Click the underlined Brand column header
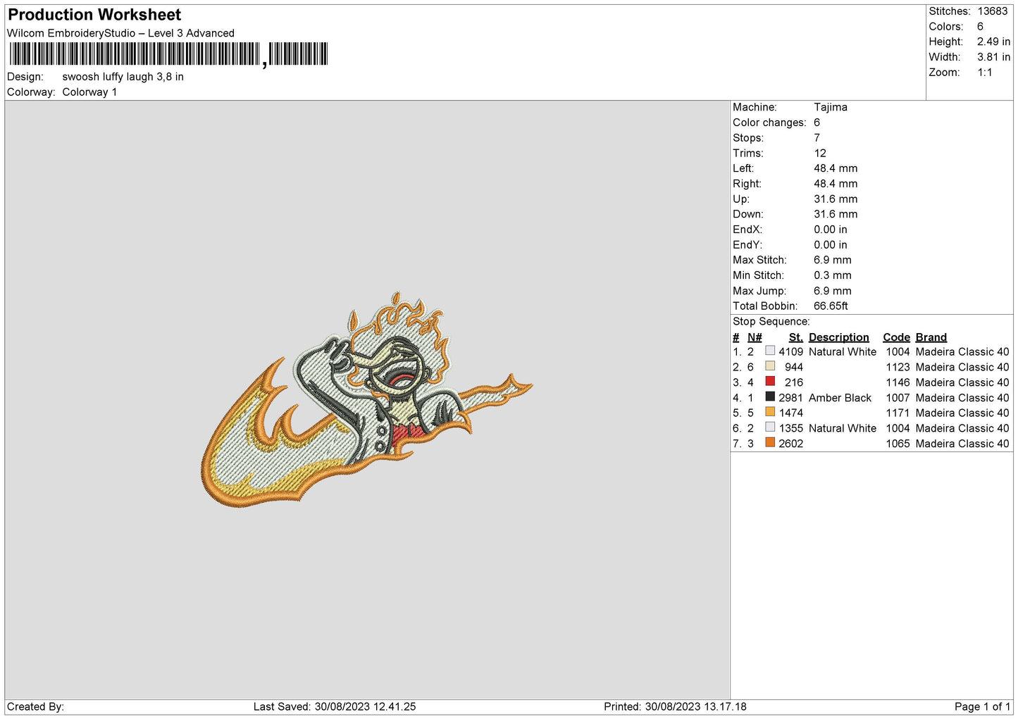Image resolution: width=1018 pixels, height=719 pixels. click(931, 337)
